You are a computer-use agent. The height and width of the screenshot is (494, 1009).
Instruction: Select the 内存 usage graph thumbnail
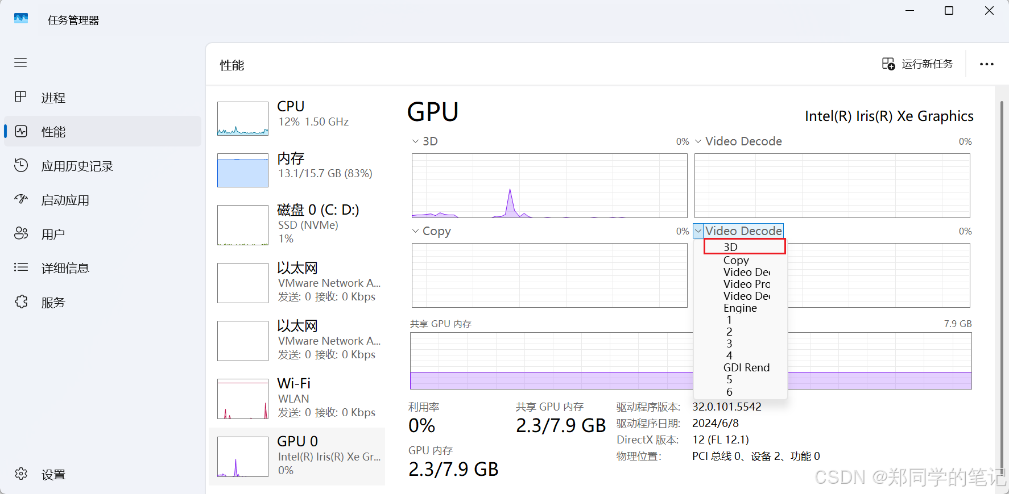[243, 170]
